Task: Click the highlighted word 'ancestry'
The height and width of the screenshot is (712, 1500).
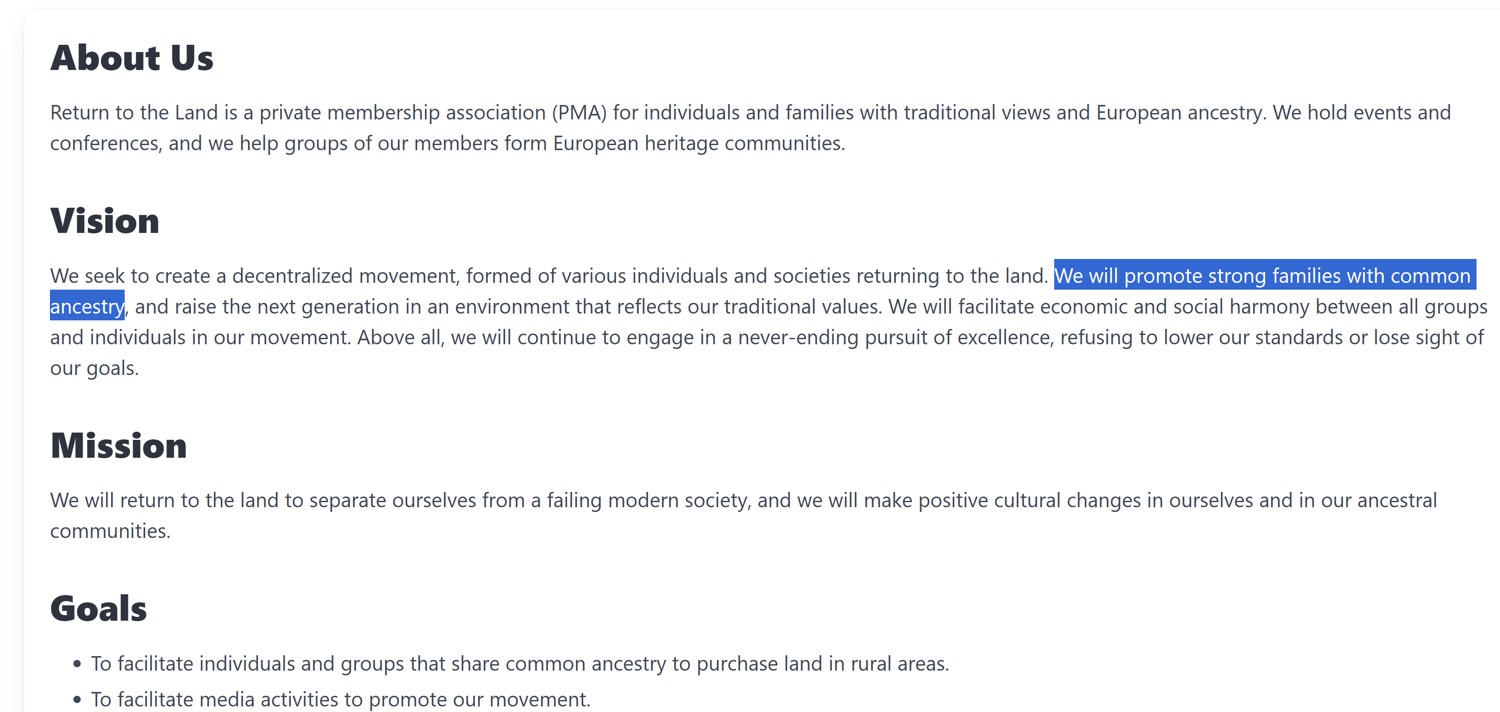Action: pos(87,306)
